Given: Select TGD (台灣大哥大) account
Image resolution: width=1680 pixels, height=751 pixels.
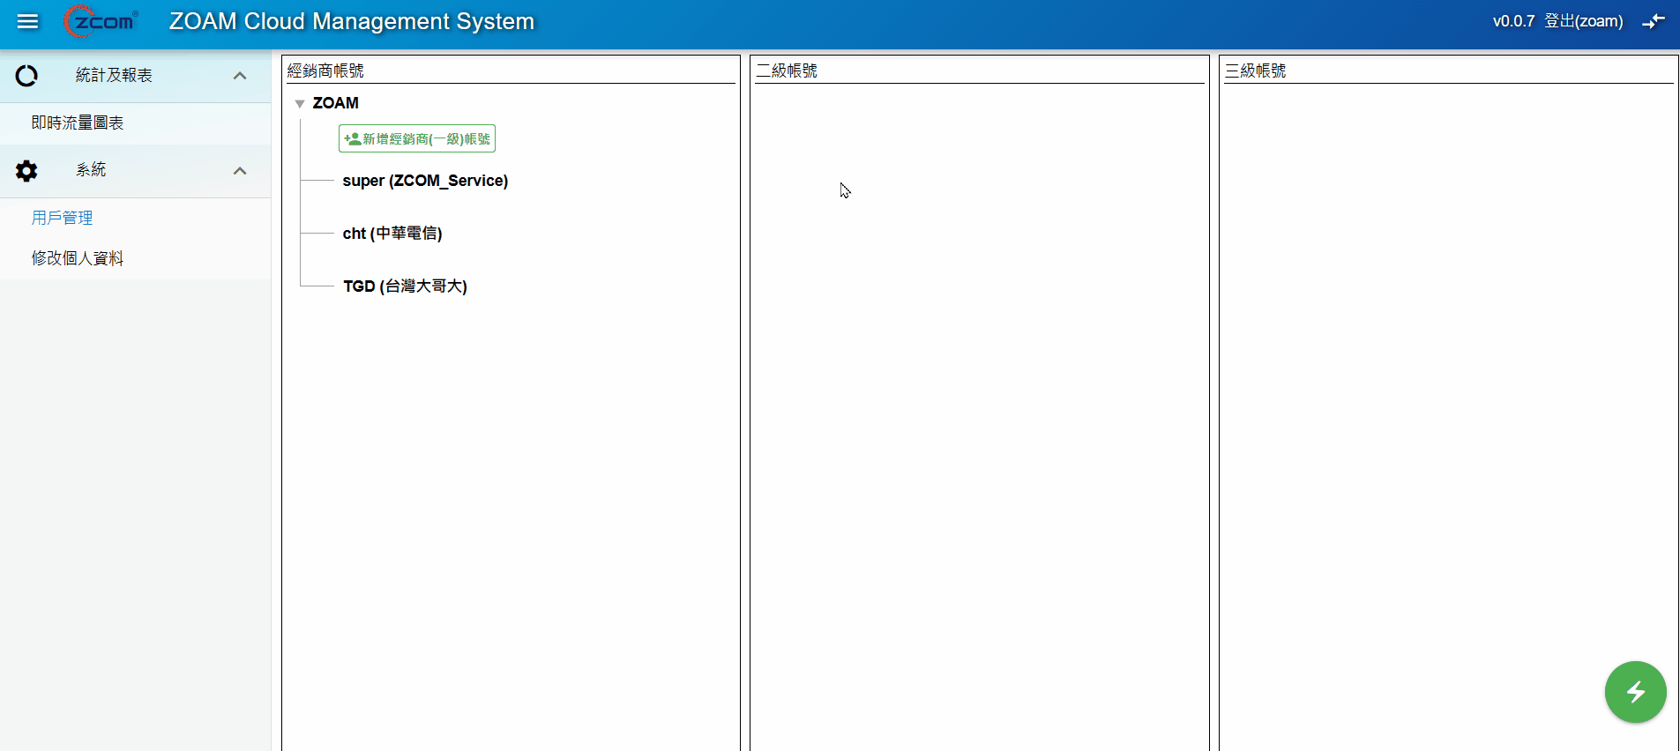Looking at the screenshot, I should pos(405,286).
